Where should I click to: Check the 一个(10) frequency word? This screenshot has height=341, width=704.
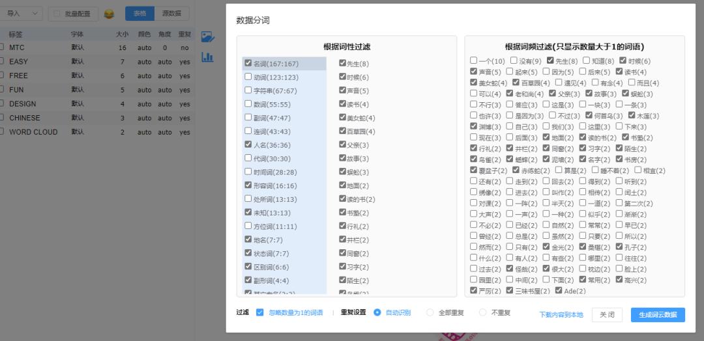click(474, 60)
